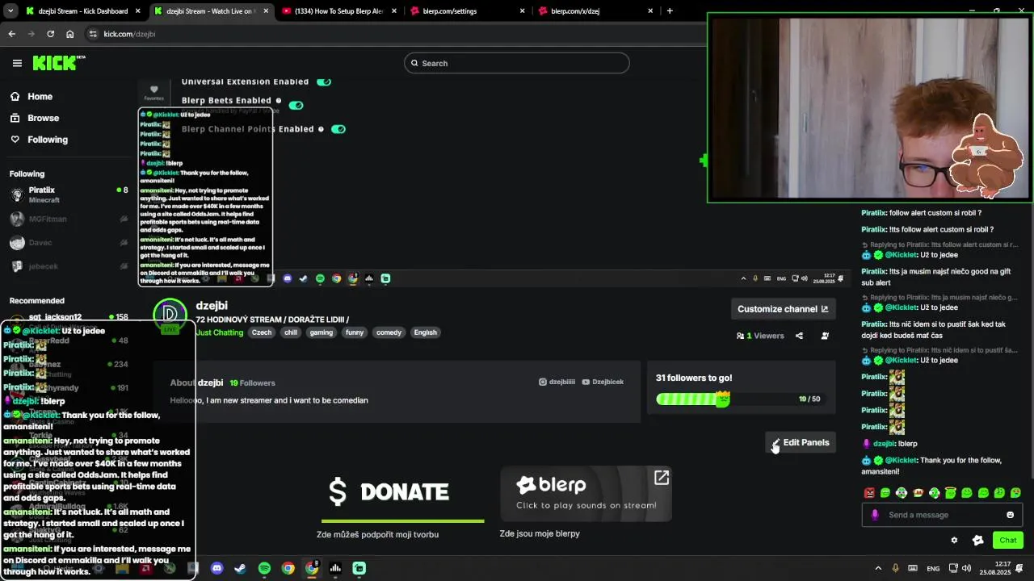
Task: Open chat identity badge icon next to Chat
Action: [978, 541]
